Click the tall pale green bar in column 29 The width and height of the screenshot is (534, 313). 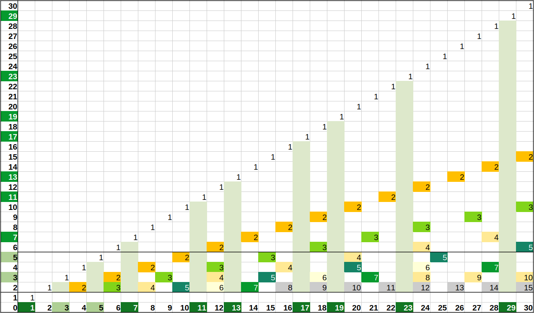[x=508, y=156]
